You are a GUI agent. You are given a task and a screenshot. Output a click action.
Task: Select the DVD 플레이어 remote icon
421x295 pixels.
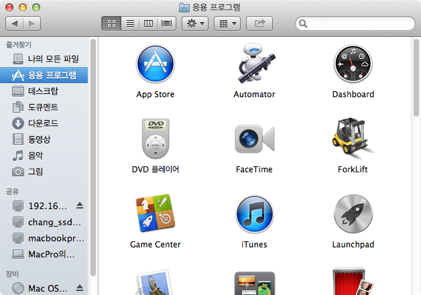156,138
